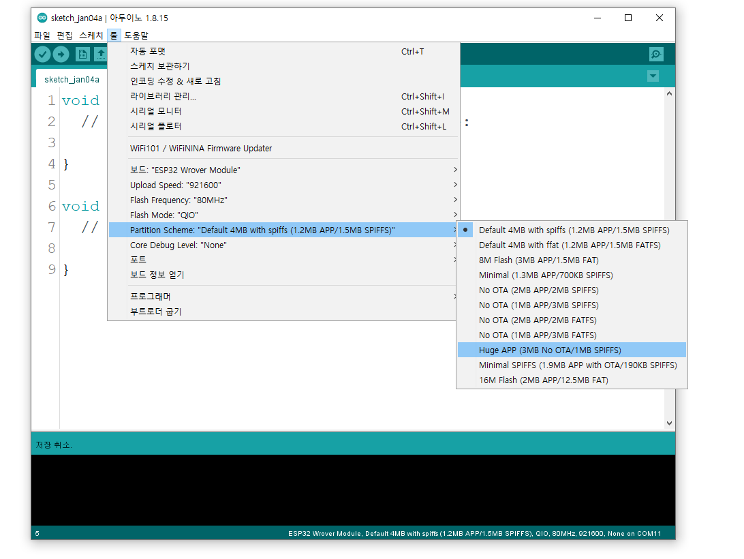Expand the Partition Scheme submenu entry
This screenshot has width=744, height=559.
click(x=283, y=230)
